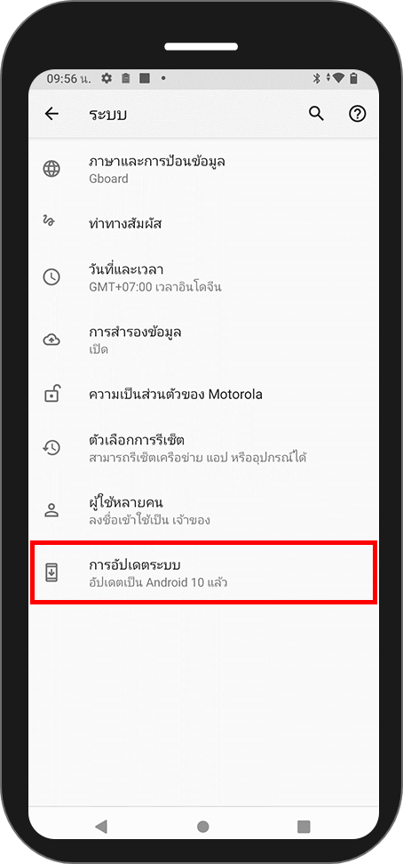The image size is (403, 864).
Task: Tap the system update phone icon
Action: click(51, 572)
